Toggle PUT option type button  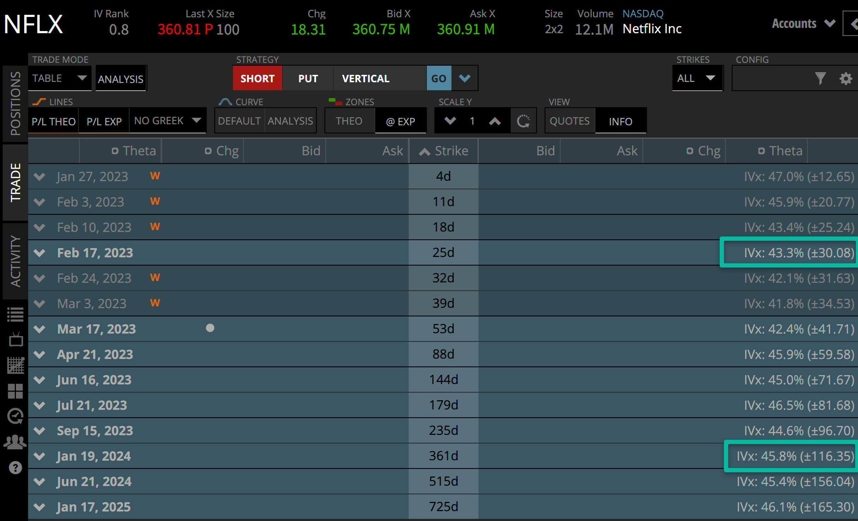point(308,78)
